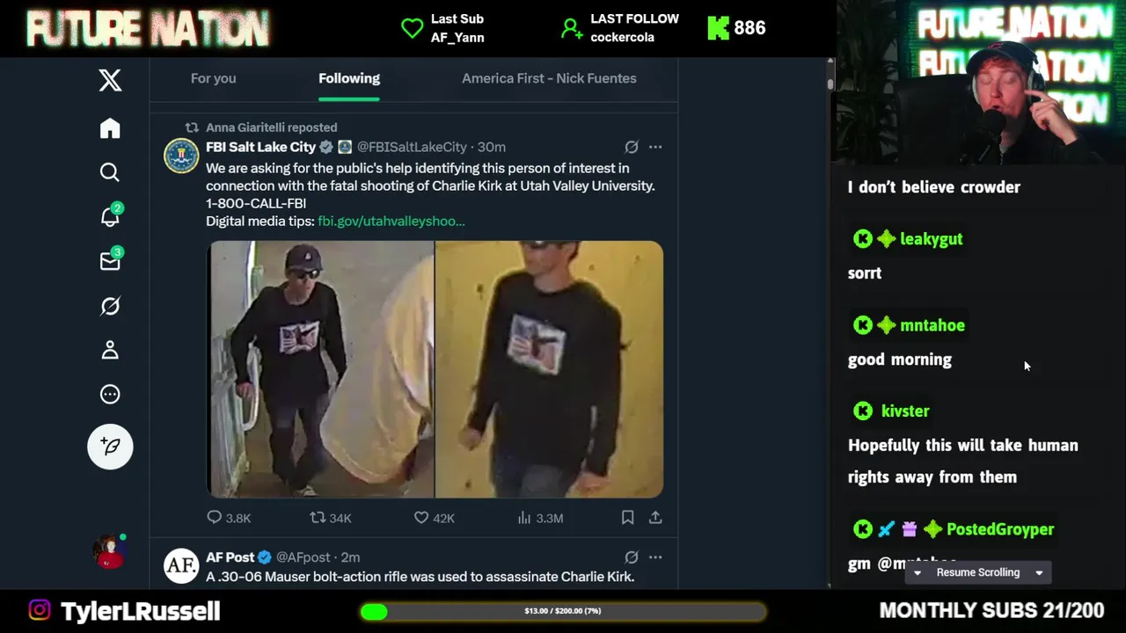Open AF Post profile avatar

181,565
